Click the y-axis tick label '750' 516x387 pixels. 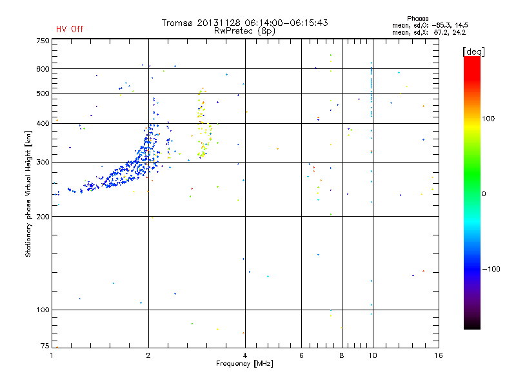(x=43, y=41)
